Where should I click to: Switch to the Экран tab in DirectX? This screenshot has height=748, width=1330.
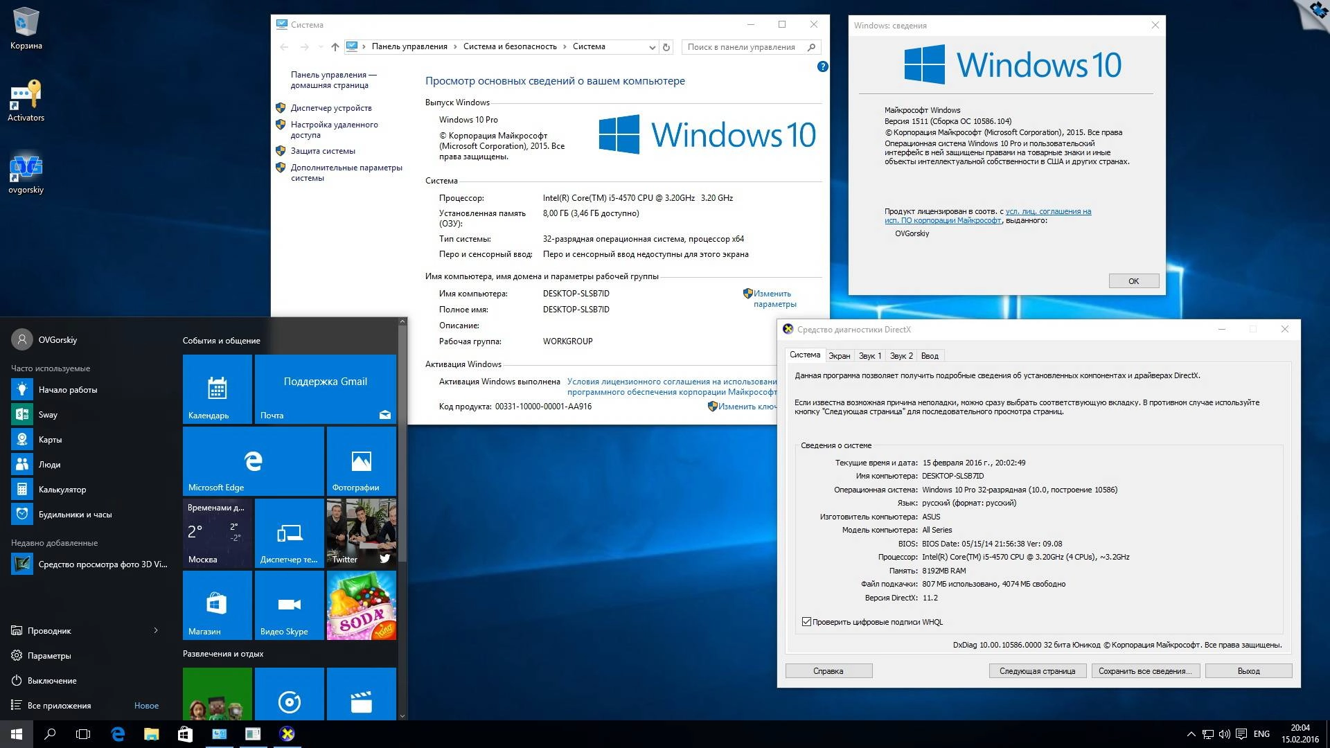point(839,356)
